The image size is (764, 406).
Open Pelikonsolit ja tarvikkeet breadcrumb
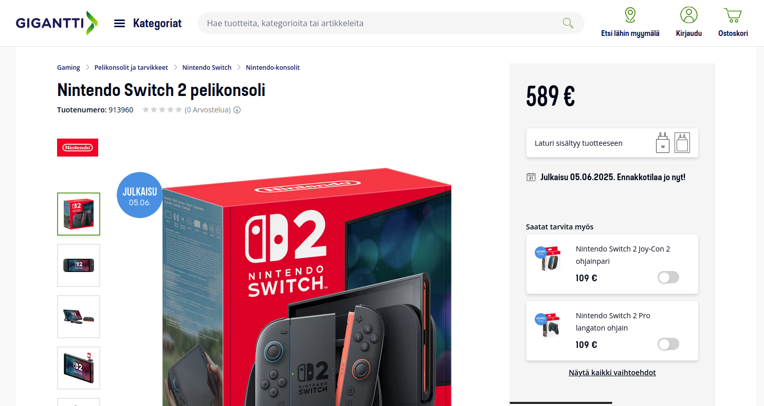click(x=131, y=68)
